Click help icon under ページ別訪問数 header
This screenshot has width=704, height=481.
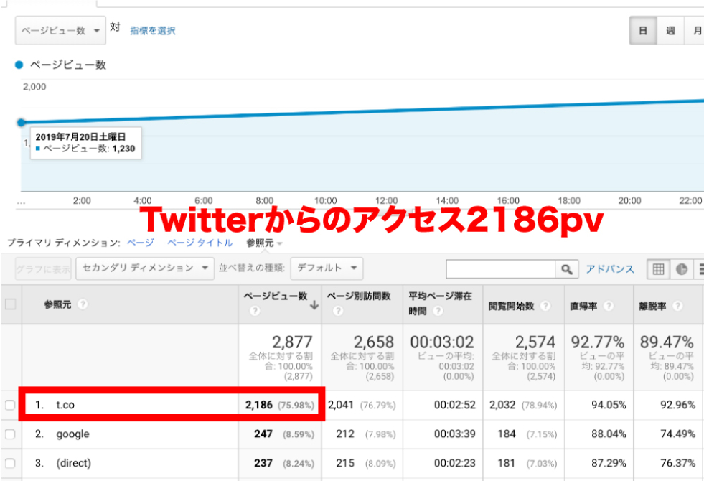point(337,311)
